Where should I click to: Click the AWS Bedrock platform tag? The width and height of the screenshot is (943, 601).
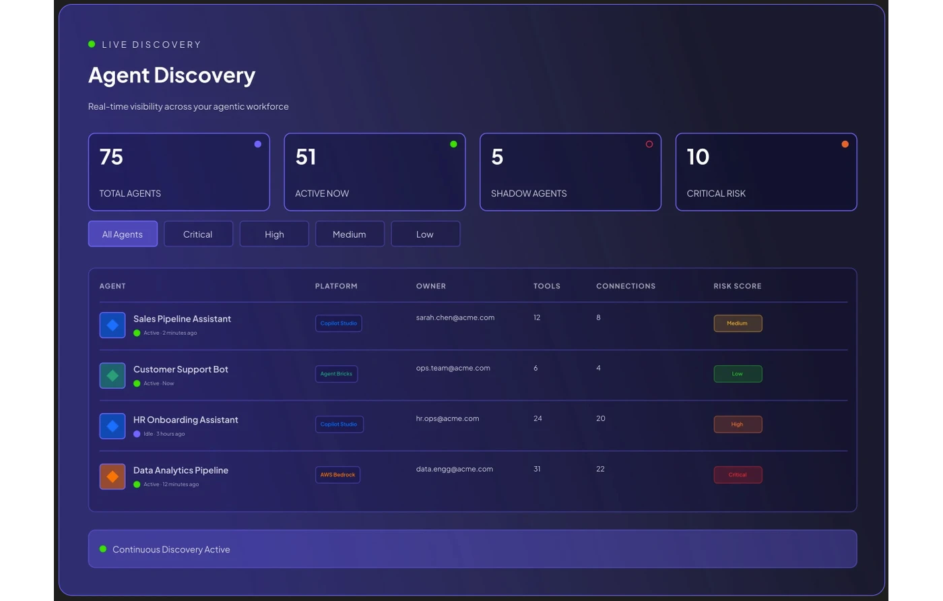click(337, 475)
